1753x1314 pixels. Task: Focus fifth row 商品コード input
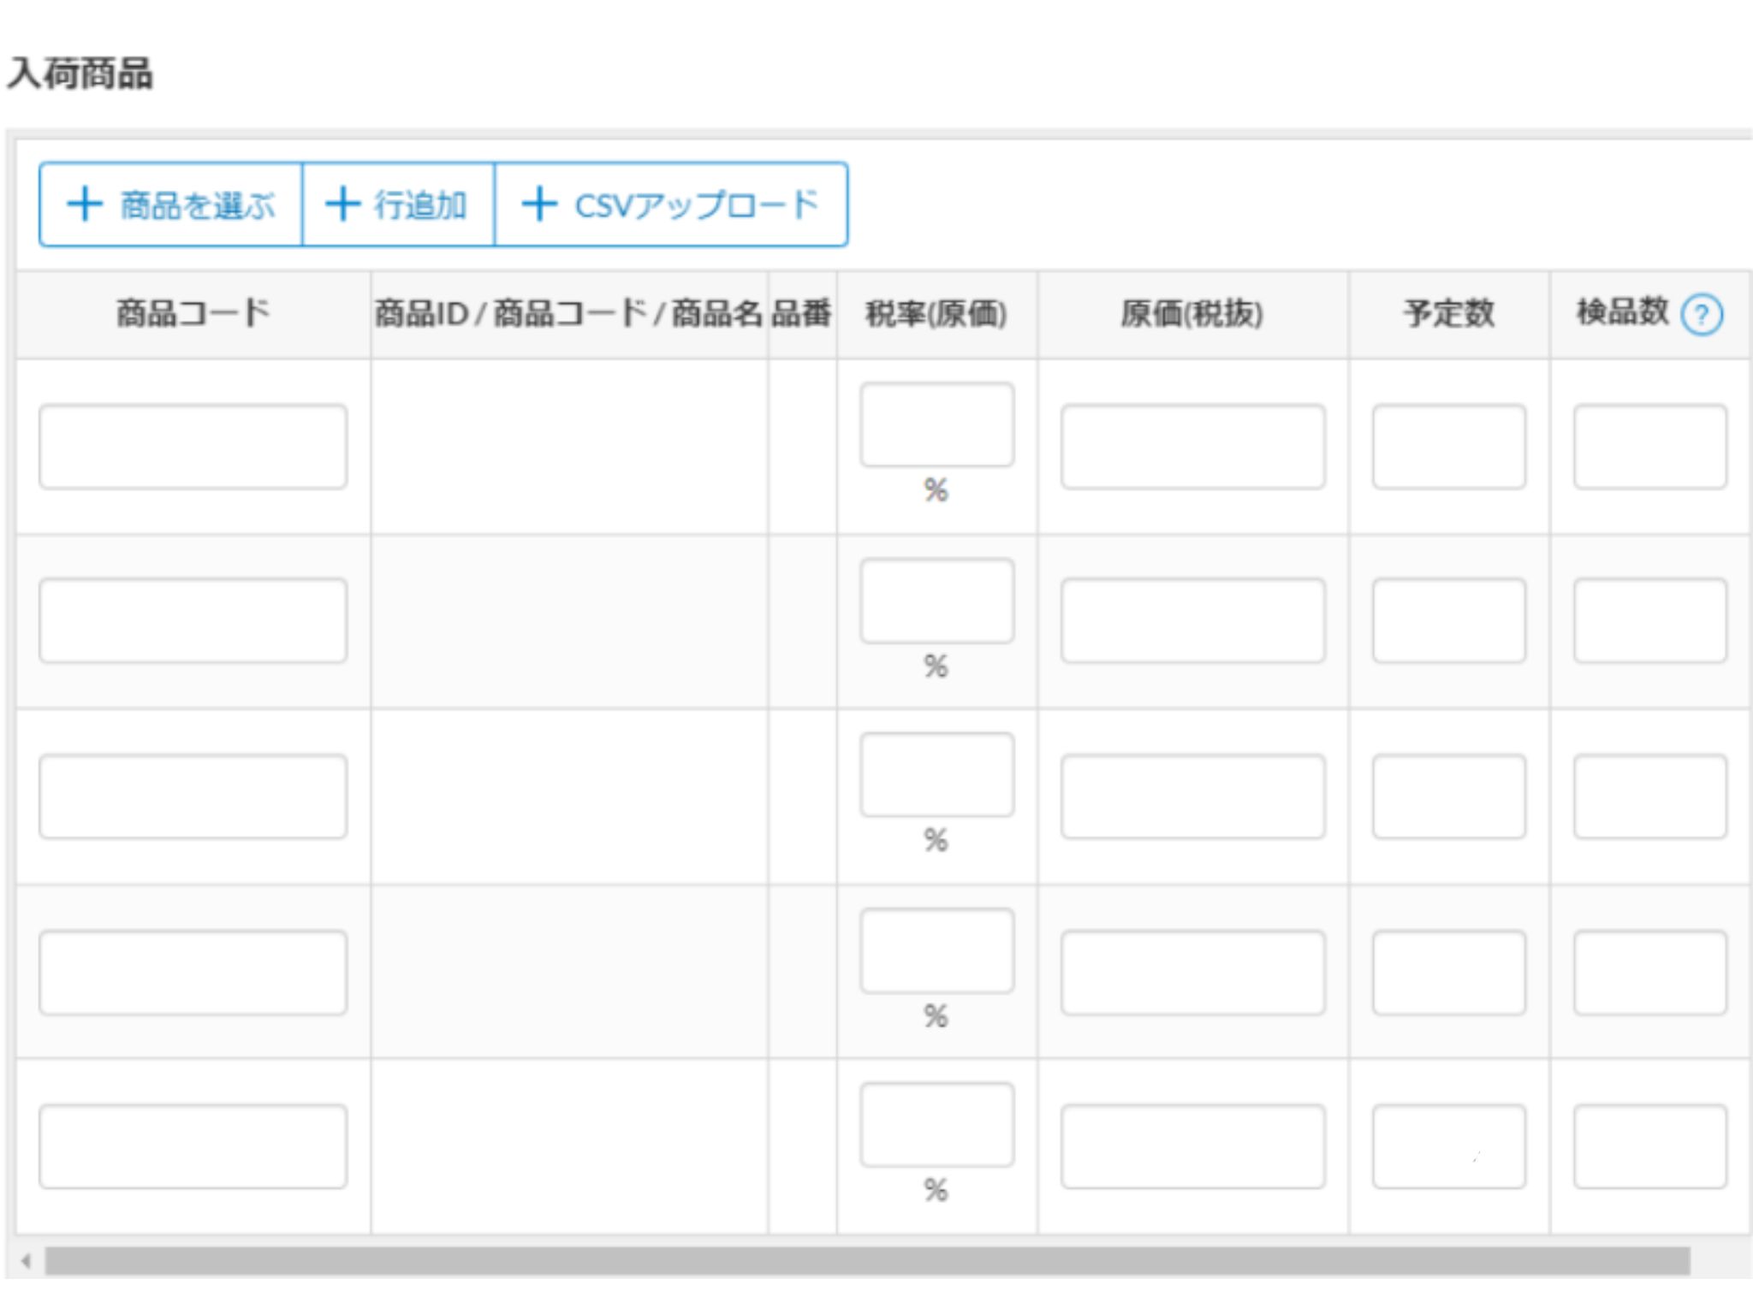click(x=193, y=1146)
